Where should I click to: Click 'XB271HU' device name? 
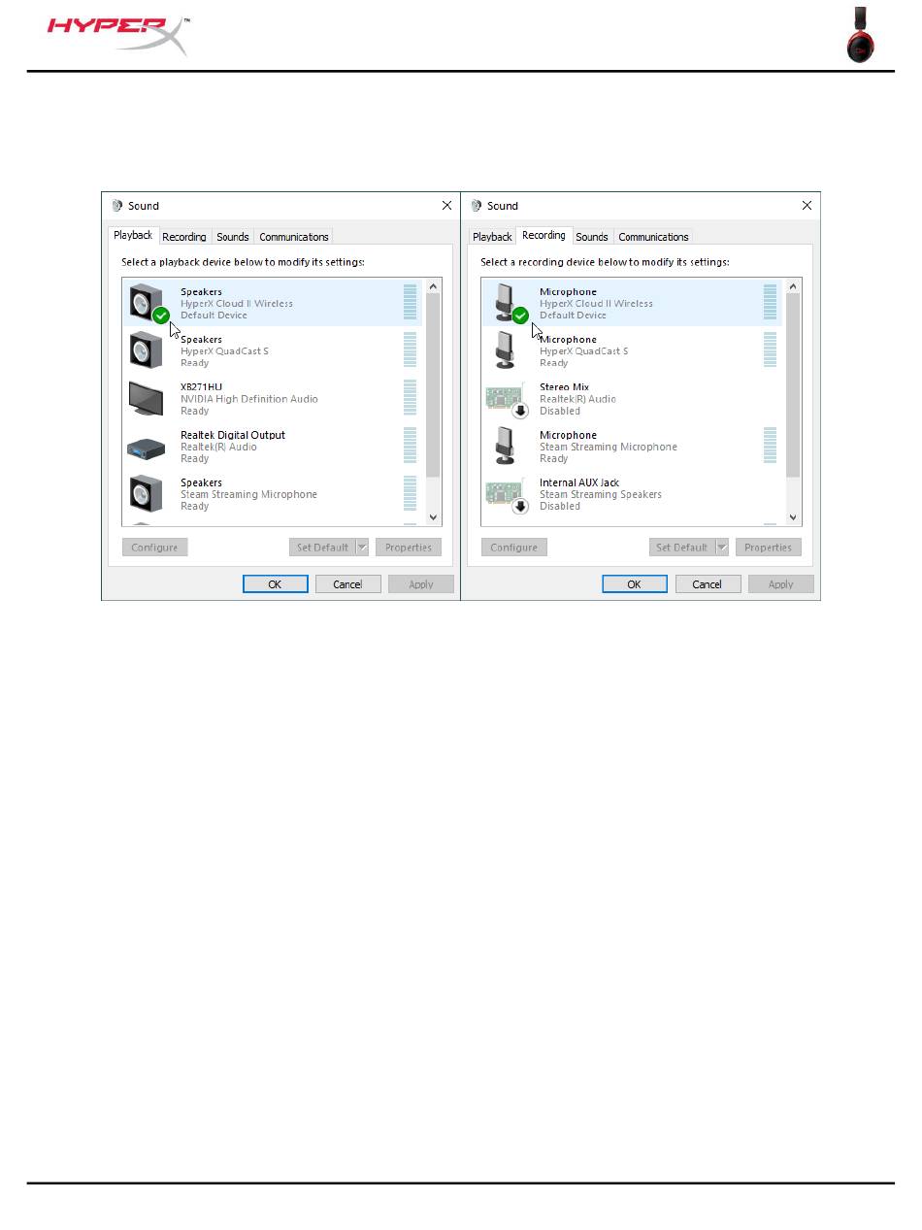coord(201,387)
